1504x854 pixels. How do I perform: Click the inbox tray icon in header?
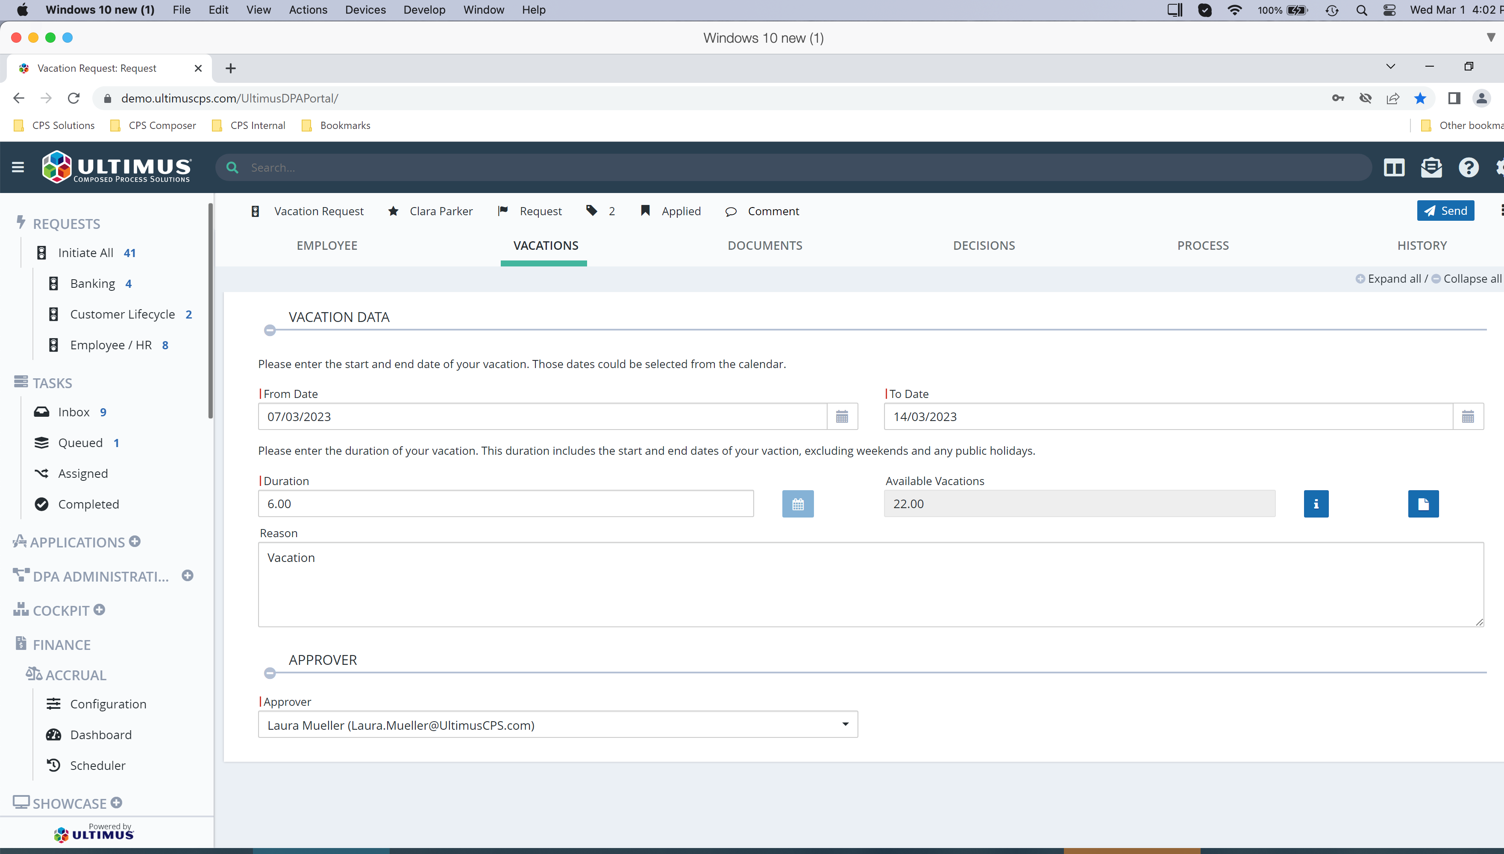point(1431,168)
